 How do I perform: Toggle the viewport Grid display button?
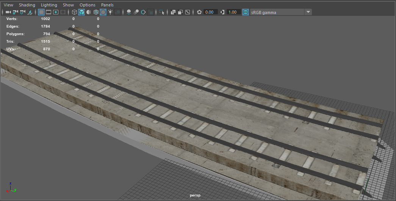(41, 12)
